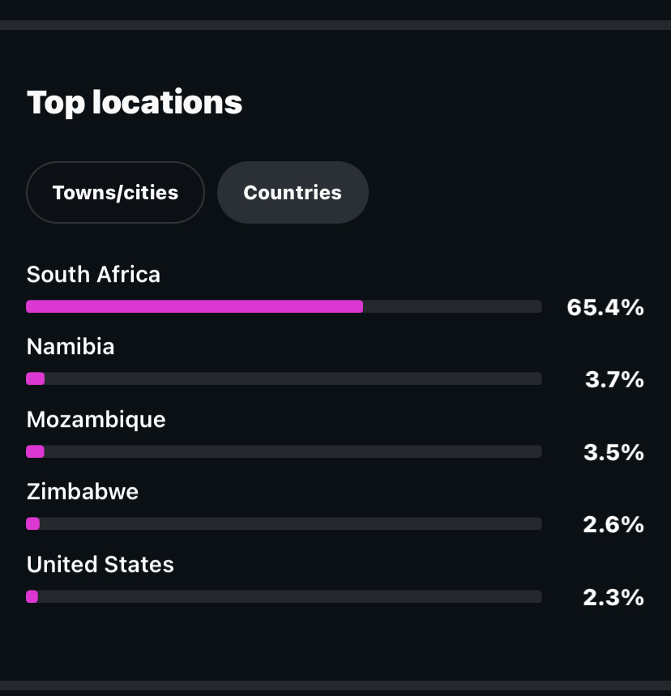The height and width of the screenshot is (696, 671).
Task: Click the Mozambique label
Action: (x=96, y=420)
